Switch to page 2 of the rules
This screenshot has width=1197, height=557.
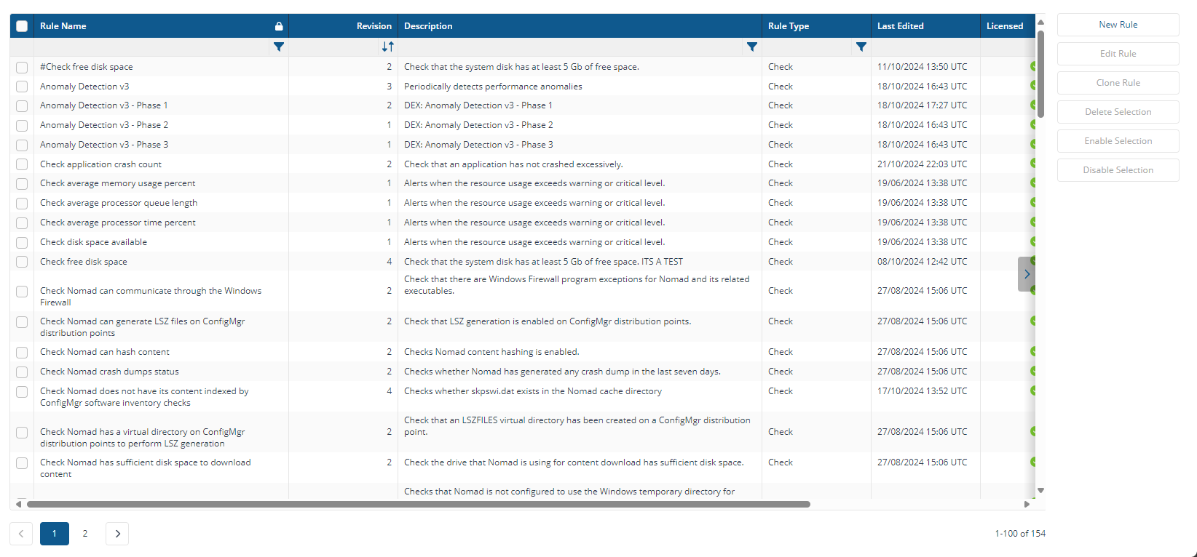[85, 534]
